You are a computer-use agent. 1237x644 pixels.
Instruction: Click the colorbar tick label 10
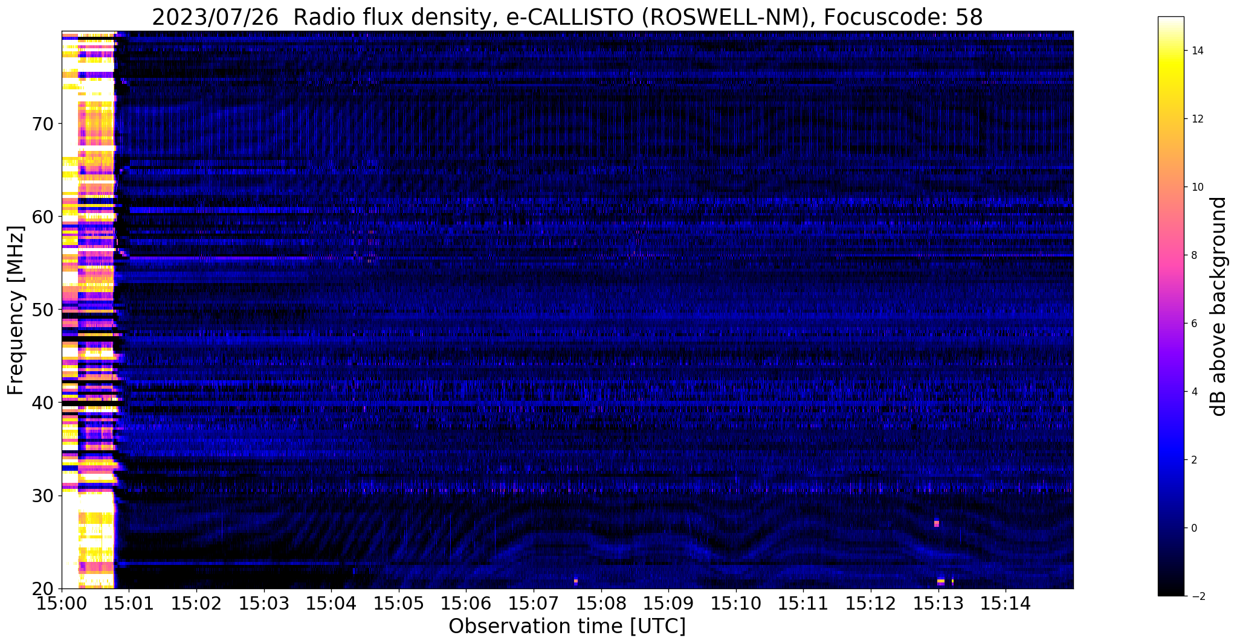1197,187
